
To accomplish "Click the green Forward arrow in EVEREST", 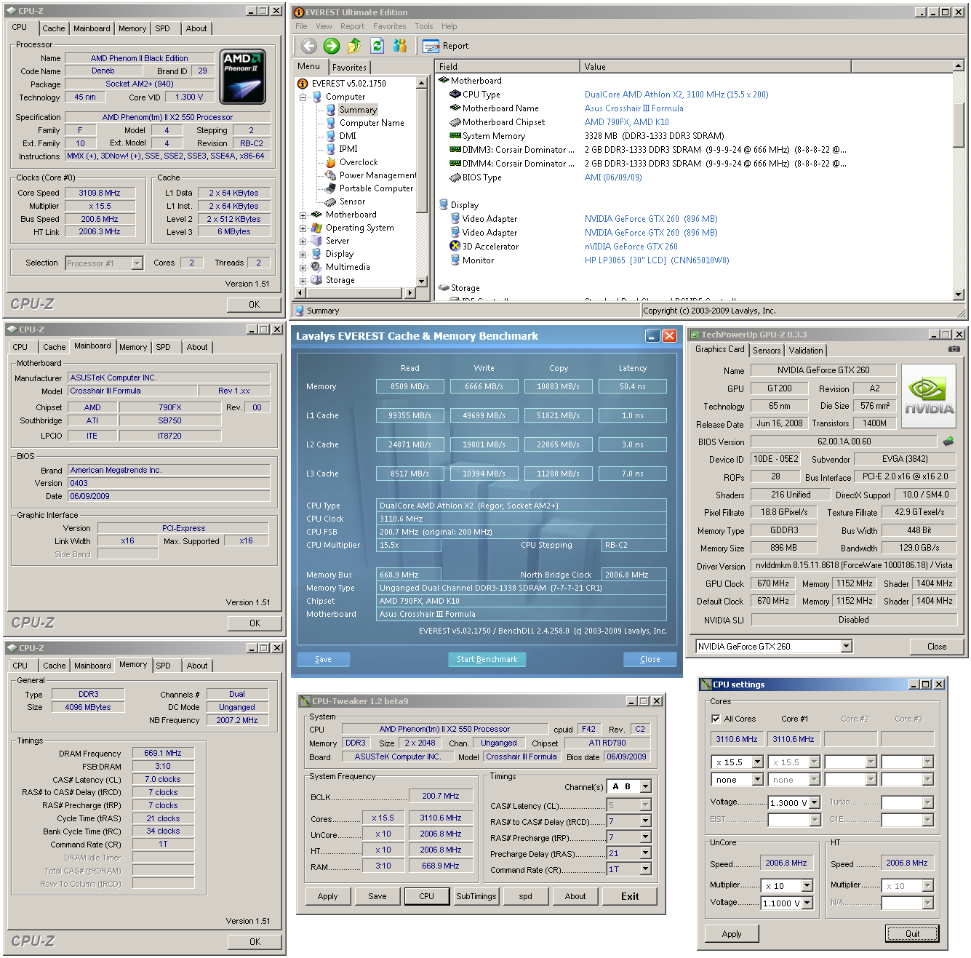I will [332, 46].
